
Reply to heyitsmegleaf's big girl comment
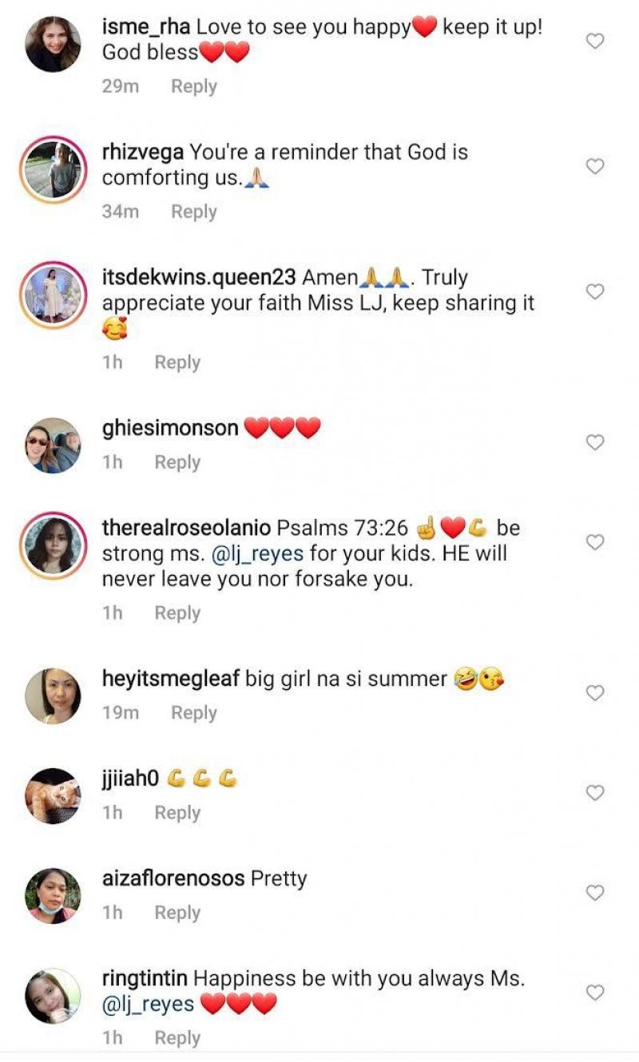[x=193, y=713]
